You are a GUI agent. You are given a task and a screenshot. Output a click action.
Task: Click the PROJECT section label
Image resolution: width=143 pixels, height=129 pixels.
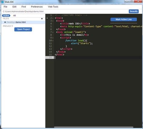8,26
